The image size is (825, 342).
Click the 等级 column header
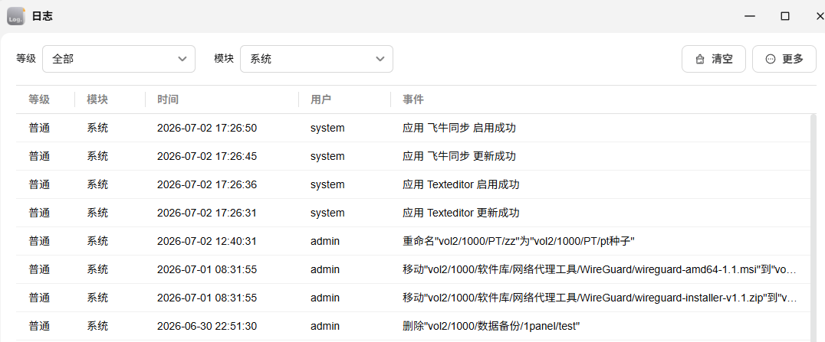pos(39,99)
